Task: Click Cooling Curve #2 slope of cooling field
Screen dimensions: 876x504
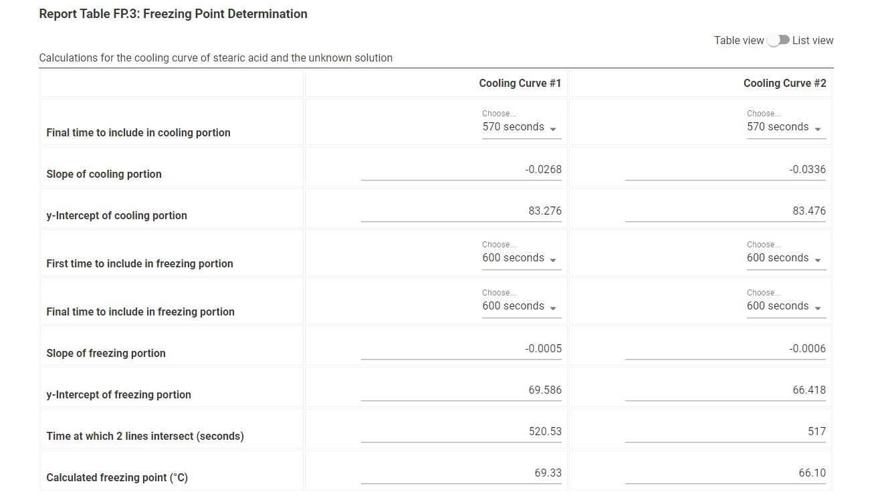Action: 726,170
